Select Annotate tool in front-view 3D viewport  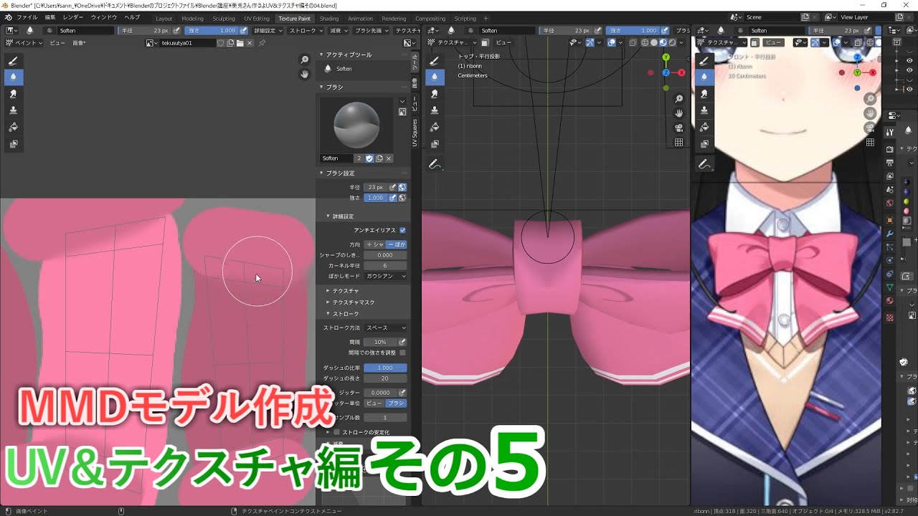(x=704, y=165)
